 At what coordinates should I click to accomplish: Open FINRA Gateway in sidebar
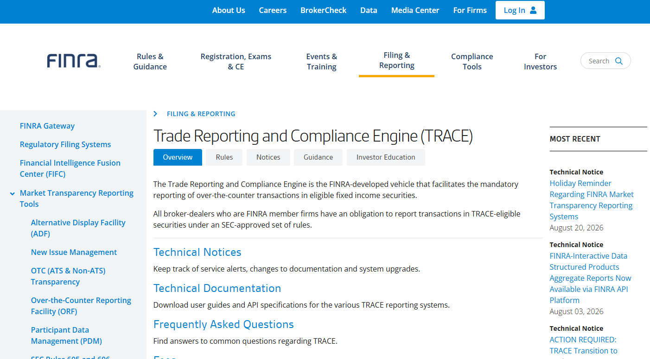[47, 126]
